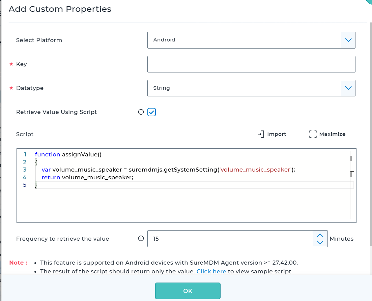Open the 'Click here' sample script link
372x301 pixels.
coord(211,271)
